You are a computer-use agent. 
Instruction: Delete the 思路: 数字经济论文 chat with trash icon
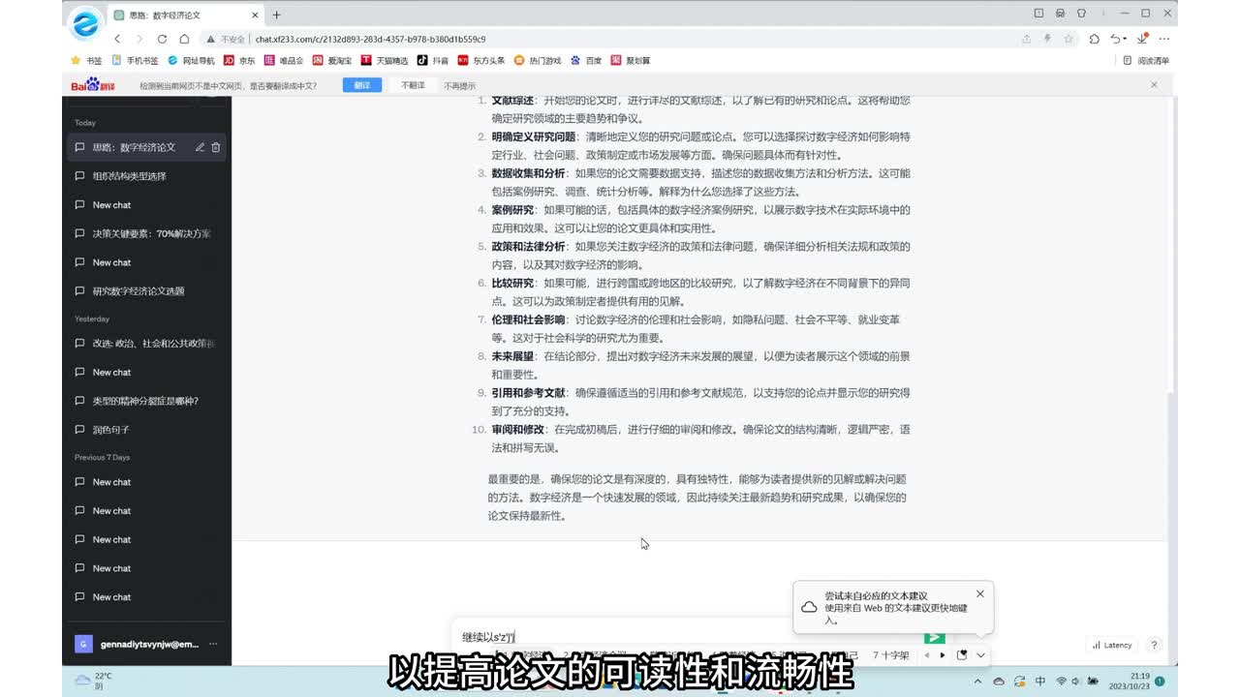click(x=216, y=147)
